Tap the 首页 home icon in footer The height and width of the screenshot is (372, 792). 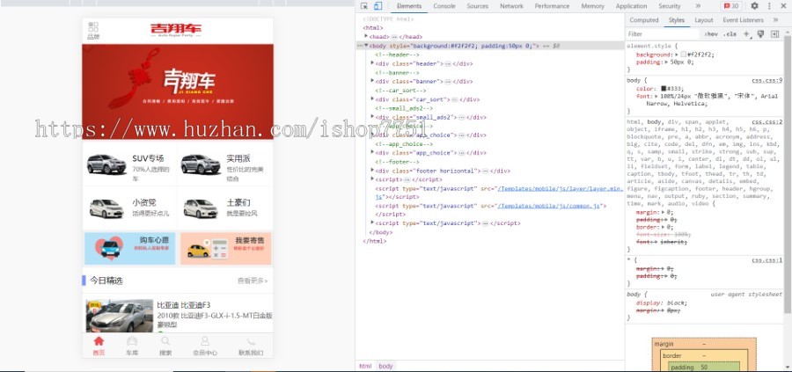tap(99, 341)
